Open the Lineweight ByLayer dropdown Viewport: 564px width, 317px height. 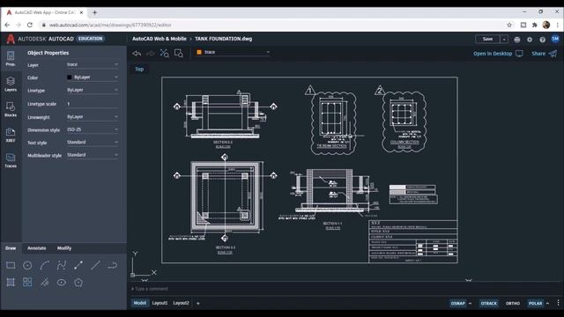pos(93,117)
